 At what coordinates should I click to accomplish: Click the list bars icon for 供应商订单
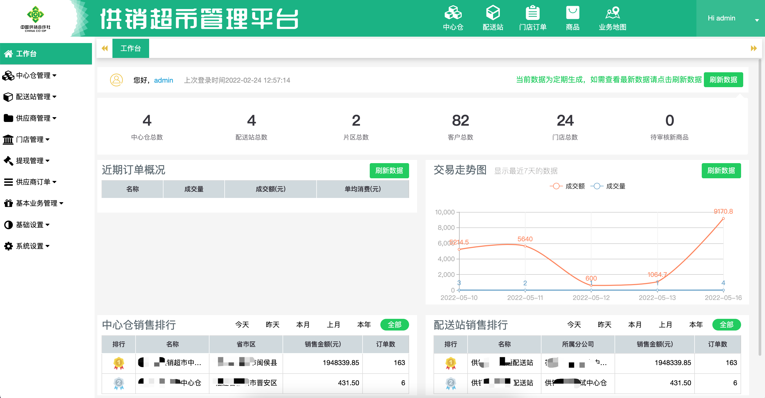click(x=8, y=182)
